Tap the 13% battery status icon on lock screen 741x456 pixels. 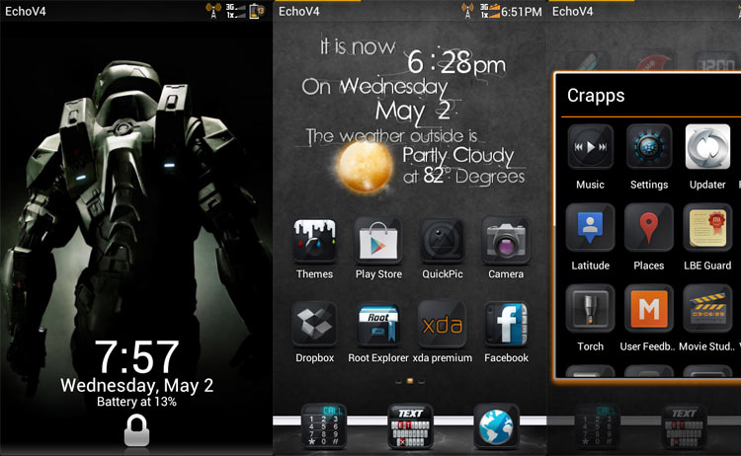pyautogui.click(x=257, y=11)
